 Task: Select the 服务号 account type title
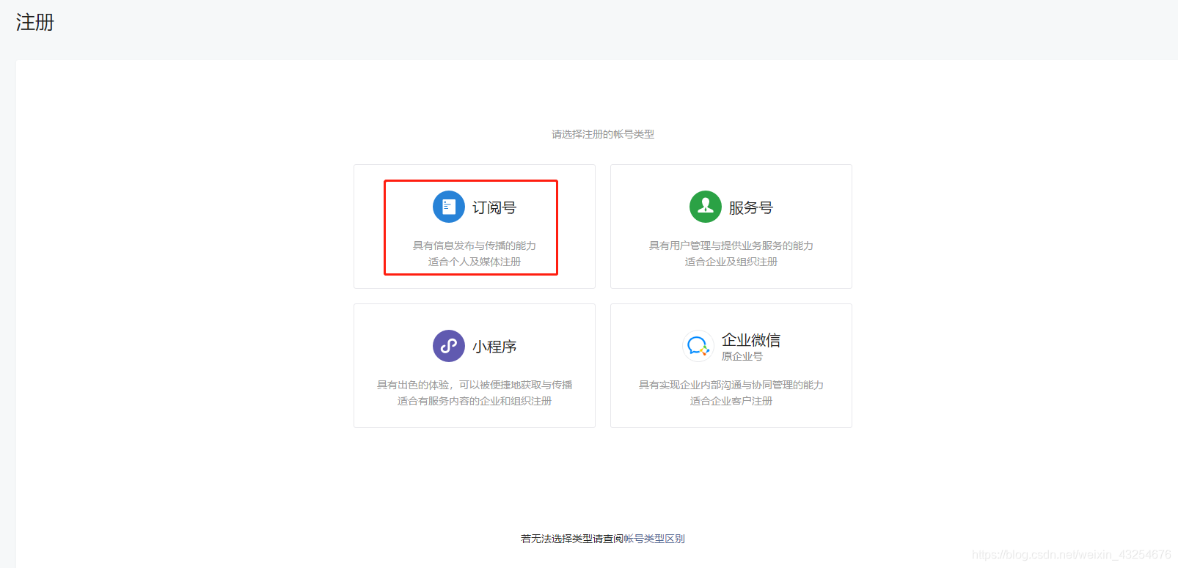tap(751, 207)
